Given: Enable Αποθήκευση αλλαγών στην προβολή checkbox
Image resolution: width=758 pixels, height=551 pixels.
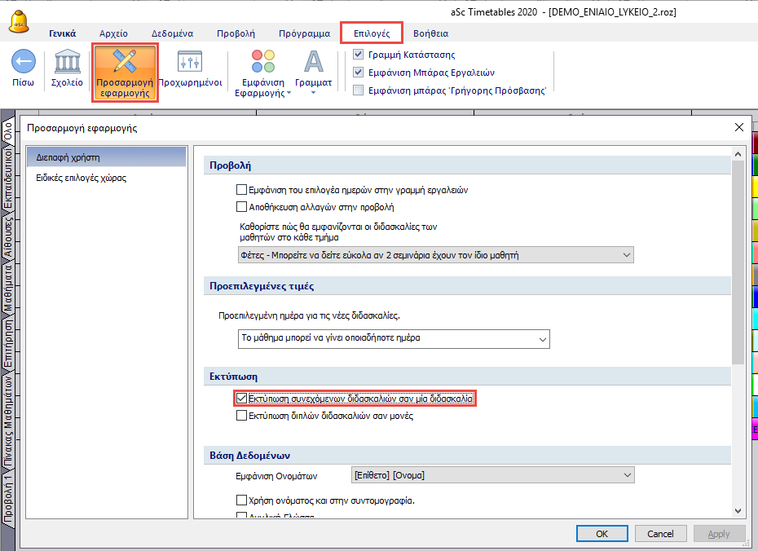Looking at the screenshot, I should 241,207.
